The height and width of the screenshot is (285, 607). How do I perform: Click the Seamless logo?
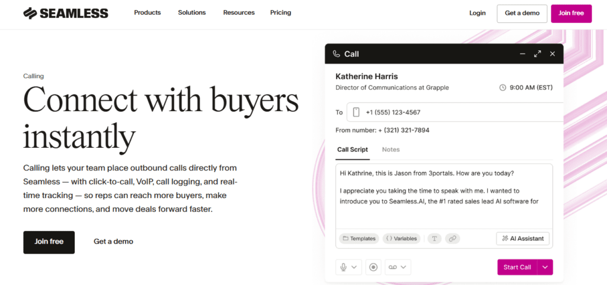[65, 13]
